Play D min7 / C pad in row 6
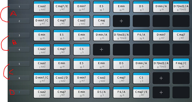The image size is (192, 102). coord(42,78)
